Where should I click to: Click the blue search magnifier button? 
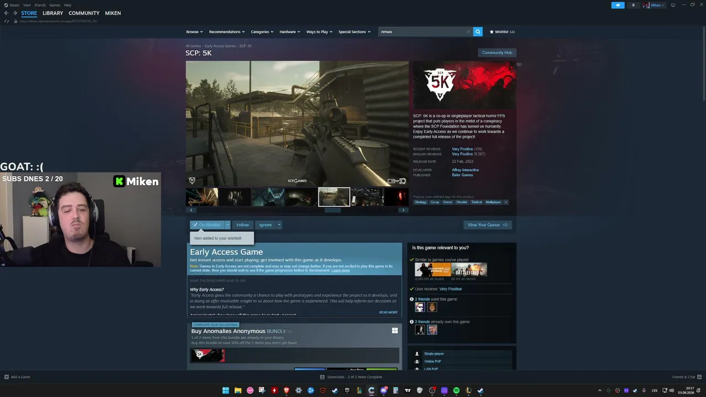478,31
